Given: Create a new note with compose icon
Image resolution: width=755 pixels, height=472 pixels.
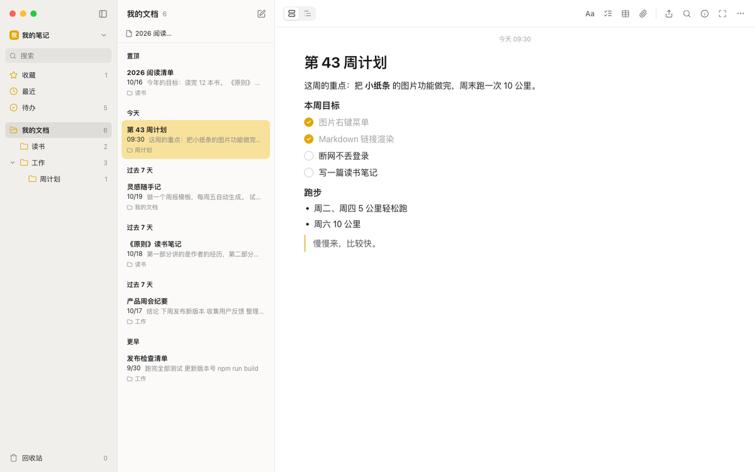Looking at the screenshot, I should coord(262,14).
